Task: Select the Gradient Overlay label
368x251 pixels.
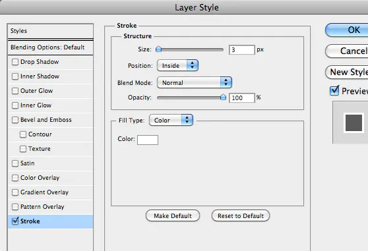Action: point(44,192)
